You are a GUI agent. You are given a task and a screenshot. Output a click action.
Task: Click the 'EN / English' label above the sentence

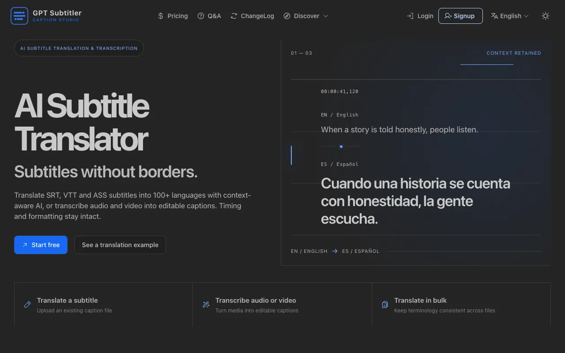(339, 115)
